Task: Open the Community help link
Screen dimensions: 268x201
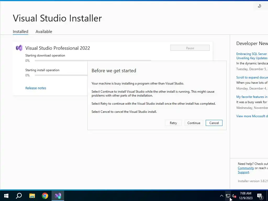Action: (x=246, y=168)
